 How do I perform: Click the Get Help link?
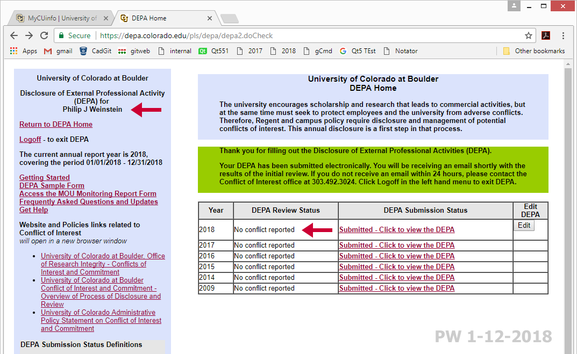coord(34,210)
